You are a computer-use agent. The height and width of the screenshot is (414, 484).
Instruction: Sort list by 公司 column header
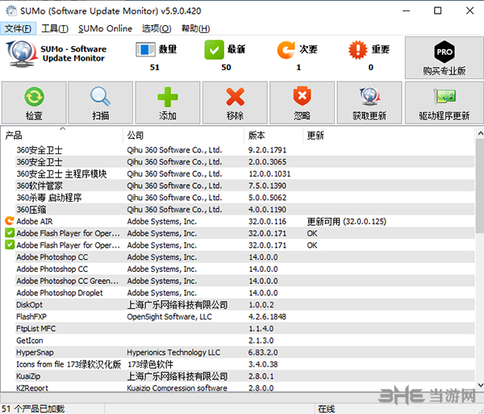[x=182, y=136]
